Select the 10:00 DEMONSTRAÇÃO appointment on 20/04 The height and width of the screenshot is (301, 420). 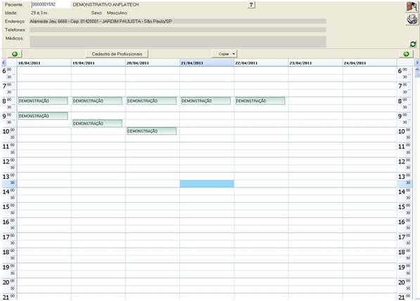click(x=151, y=131)
